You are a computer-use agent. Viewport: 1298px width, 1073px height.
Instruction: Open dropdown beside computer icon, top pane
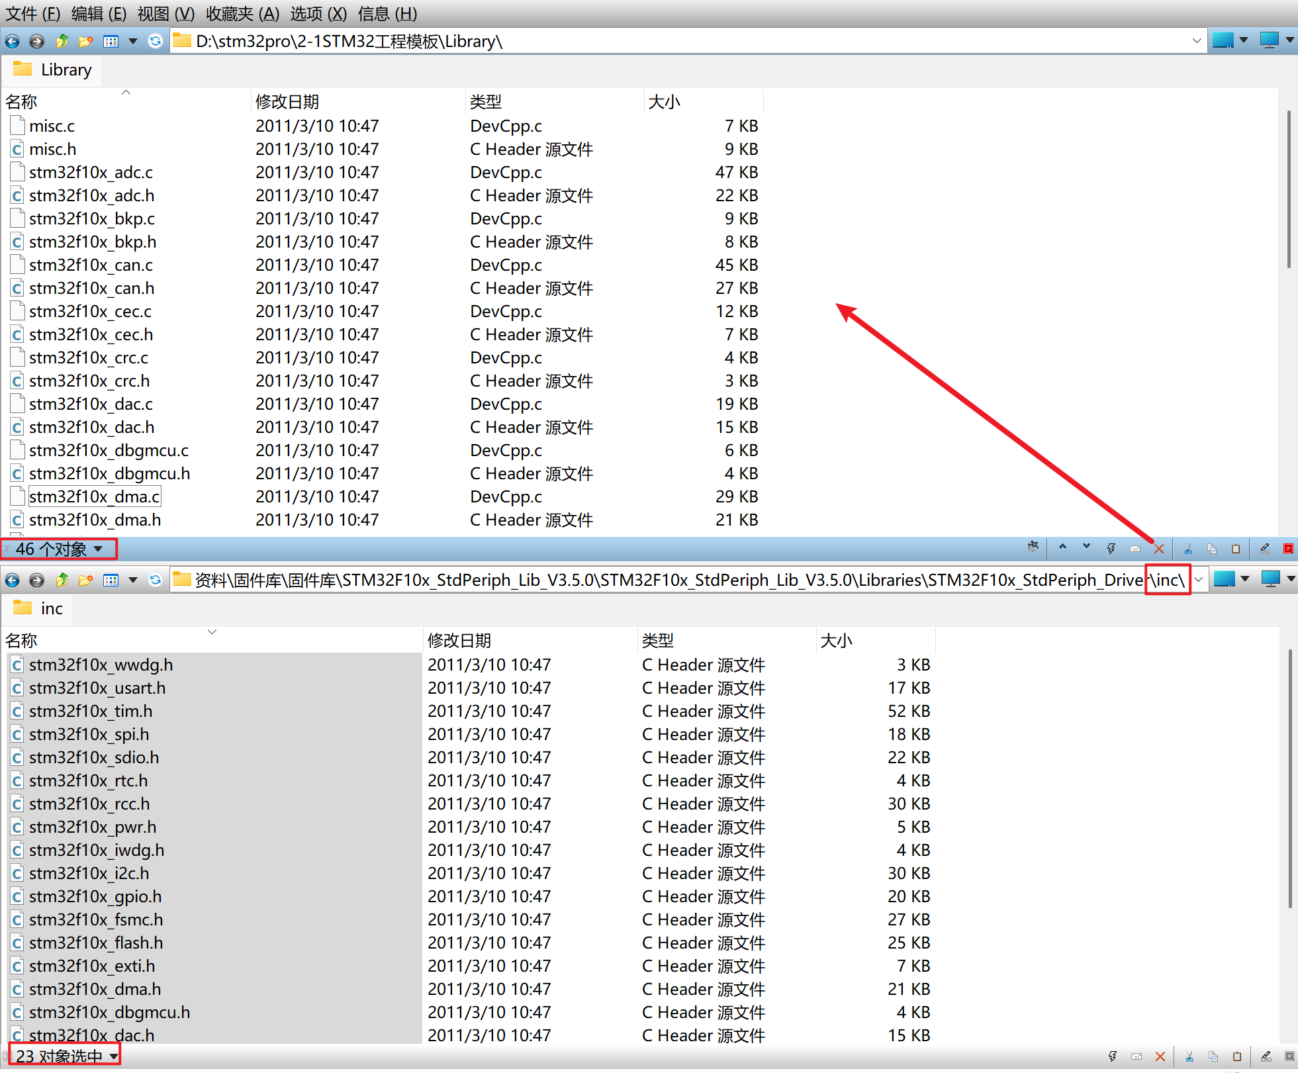click(1289, 40)
